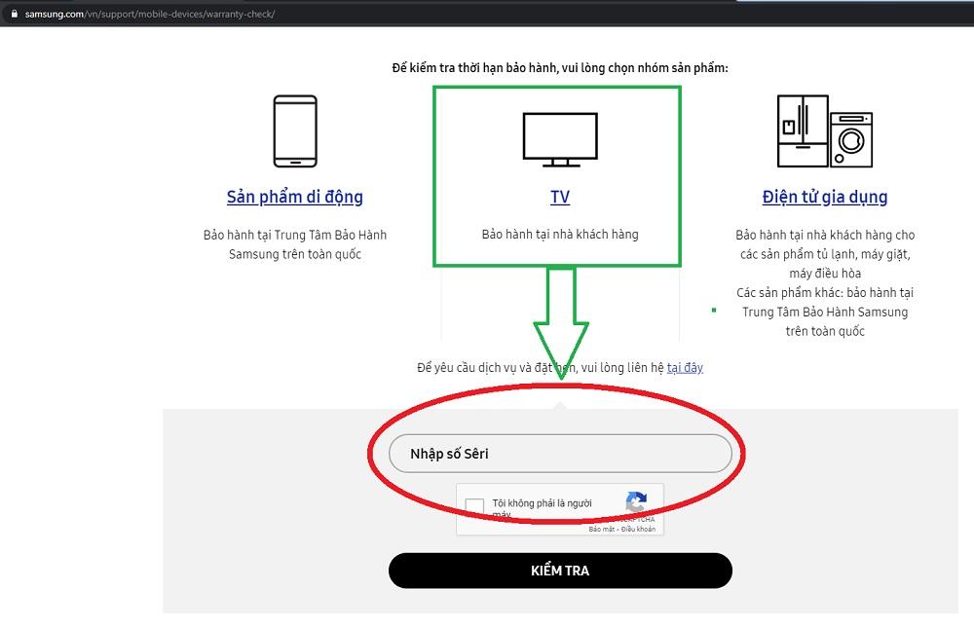Click the TV warranty category link

(559, 197)
